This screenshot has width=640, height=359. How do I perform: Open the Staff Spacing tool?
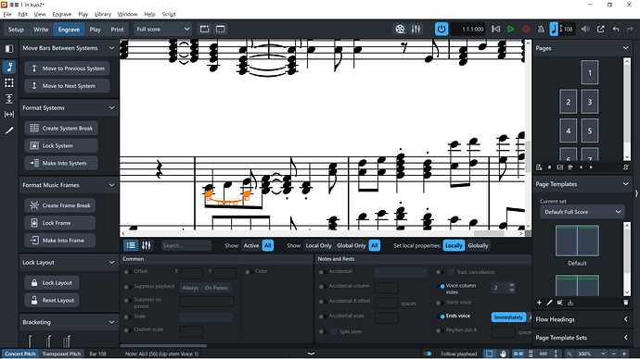(x=9, y=99)
